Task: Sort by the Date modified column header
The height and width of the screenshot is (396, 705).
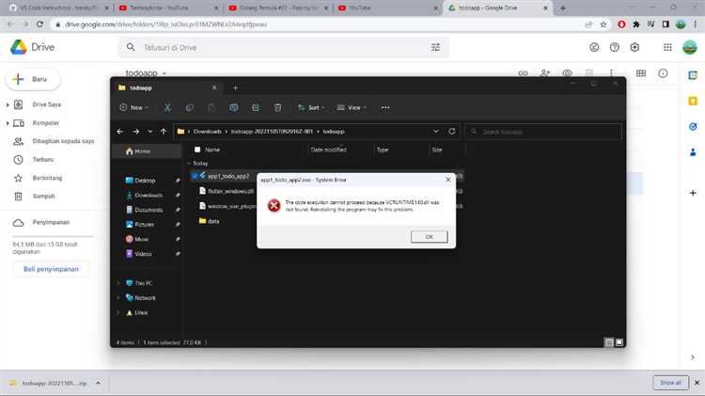Action: (328, 150)
